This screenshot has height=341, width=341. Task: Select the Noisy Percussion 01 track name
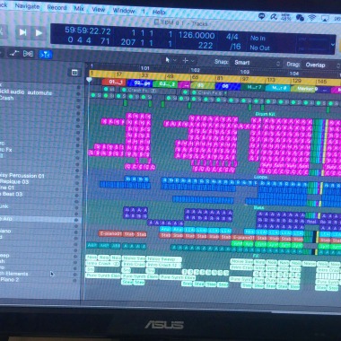pos(22,176)
